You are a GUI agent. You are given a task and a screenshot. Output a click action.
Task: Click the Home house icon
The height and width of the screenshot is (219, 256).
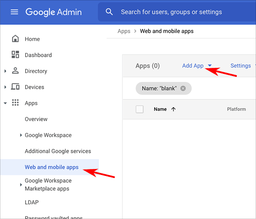coord(15,39)
